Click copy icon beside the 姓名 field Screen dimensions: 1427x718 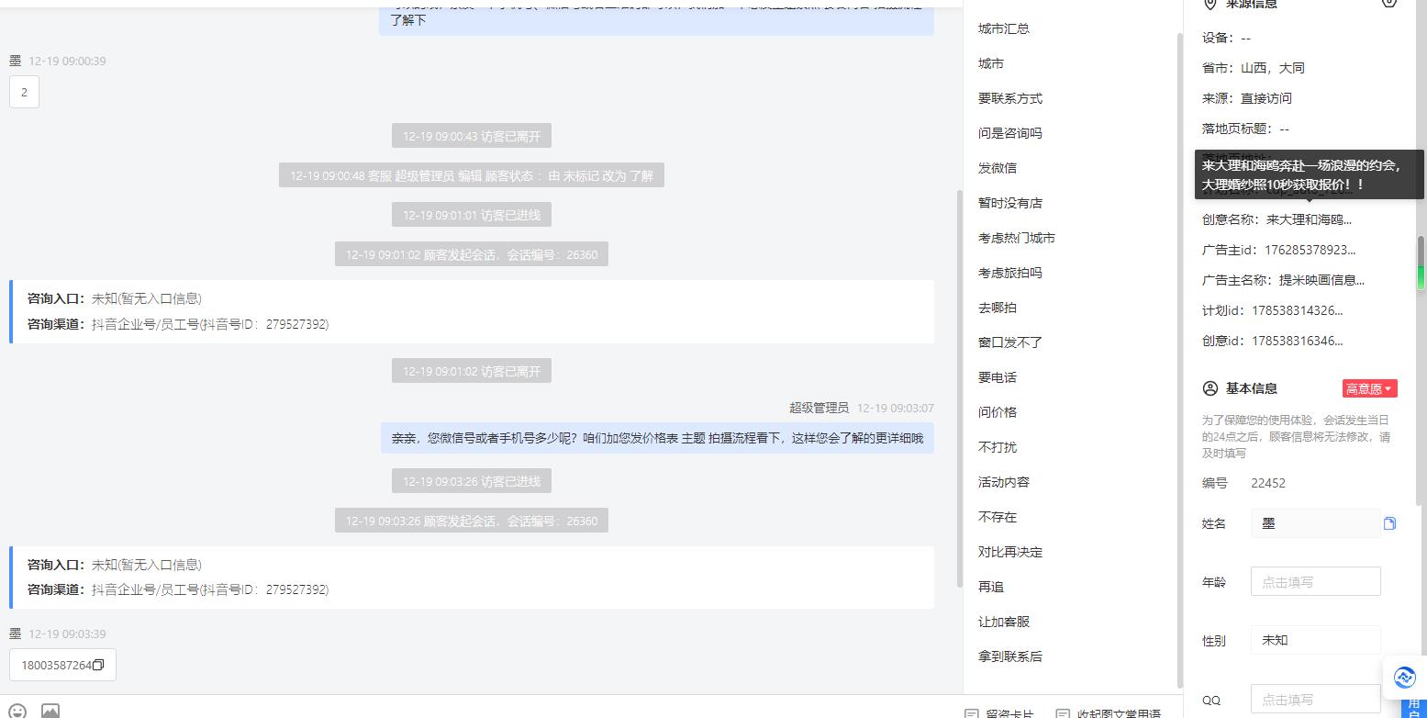[x=1389, y=523]
